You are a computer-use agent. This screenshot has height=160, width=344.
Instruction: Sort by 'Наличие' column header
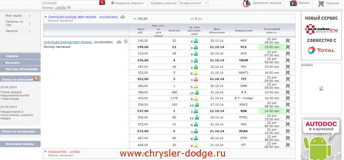coord(174,31)
